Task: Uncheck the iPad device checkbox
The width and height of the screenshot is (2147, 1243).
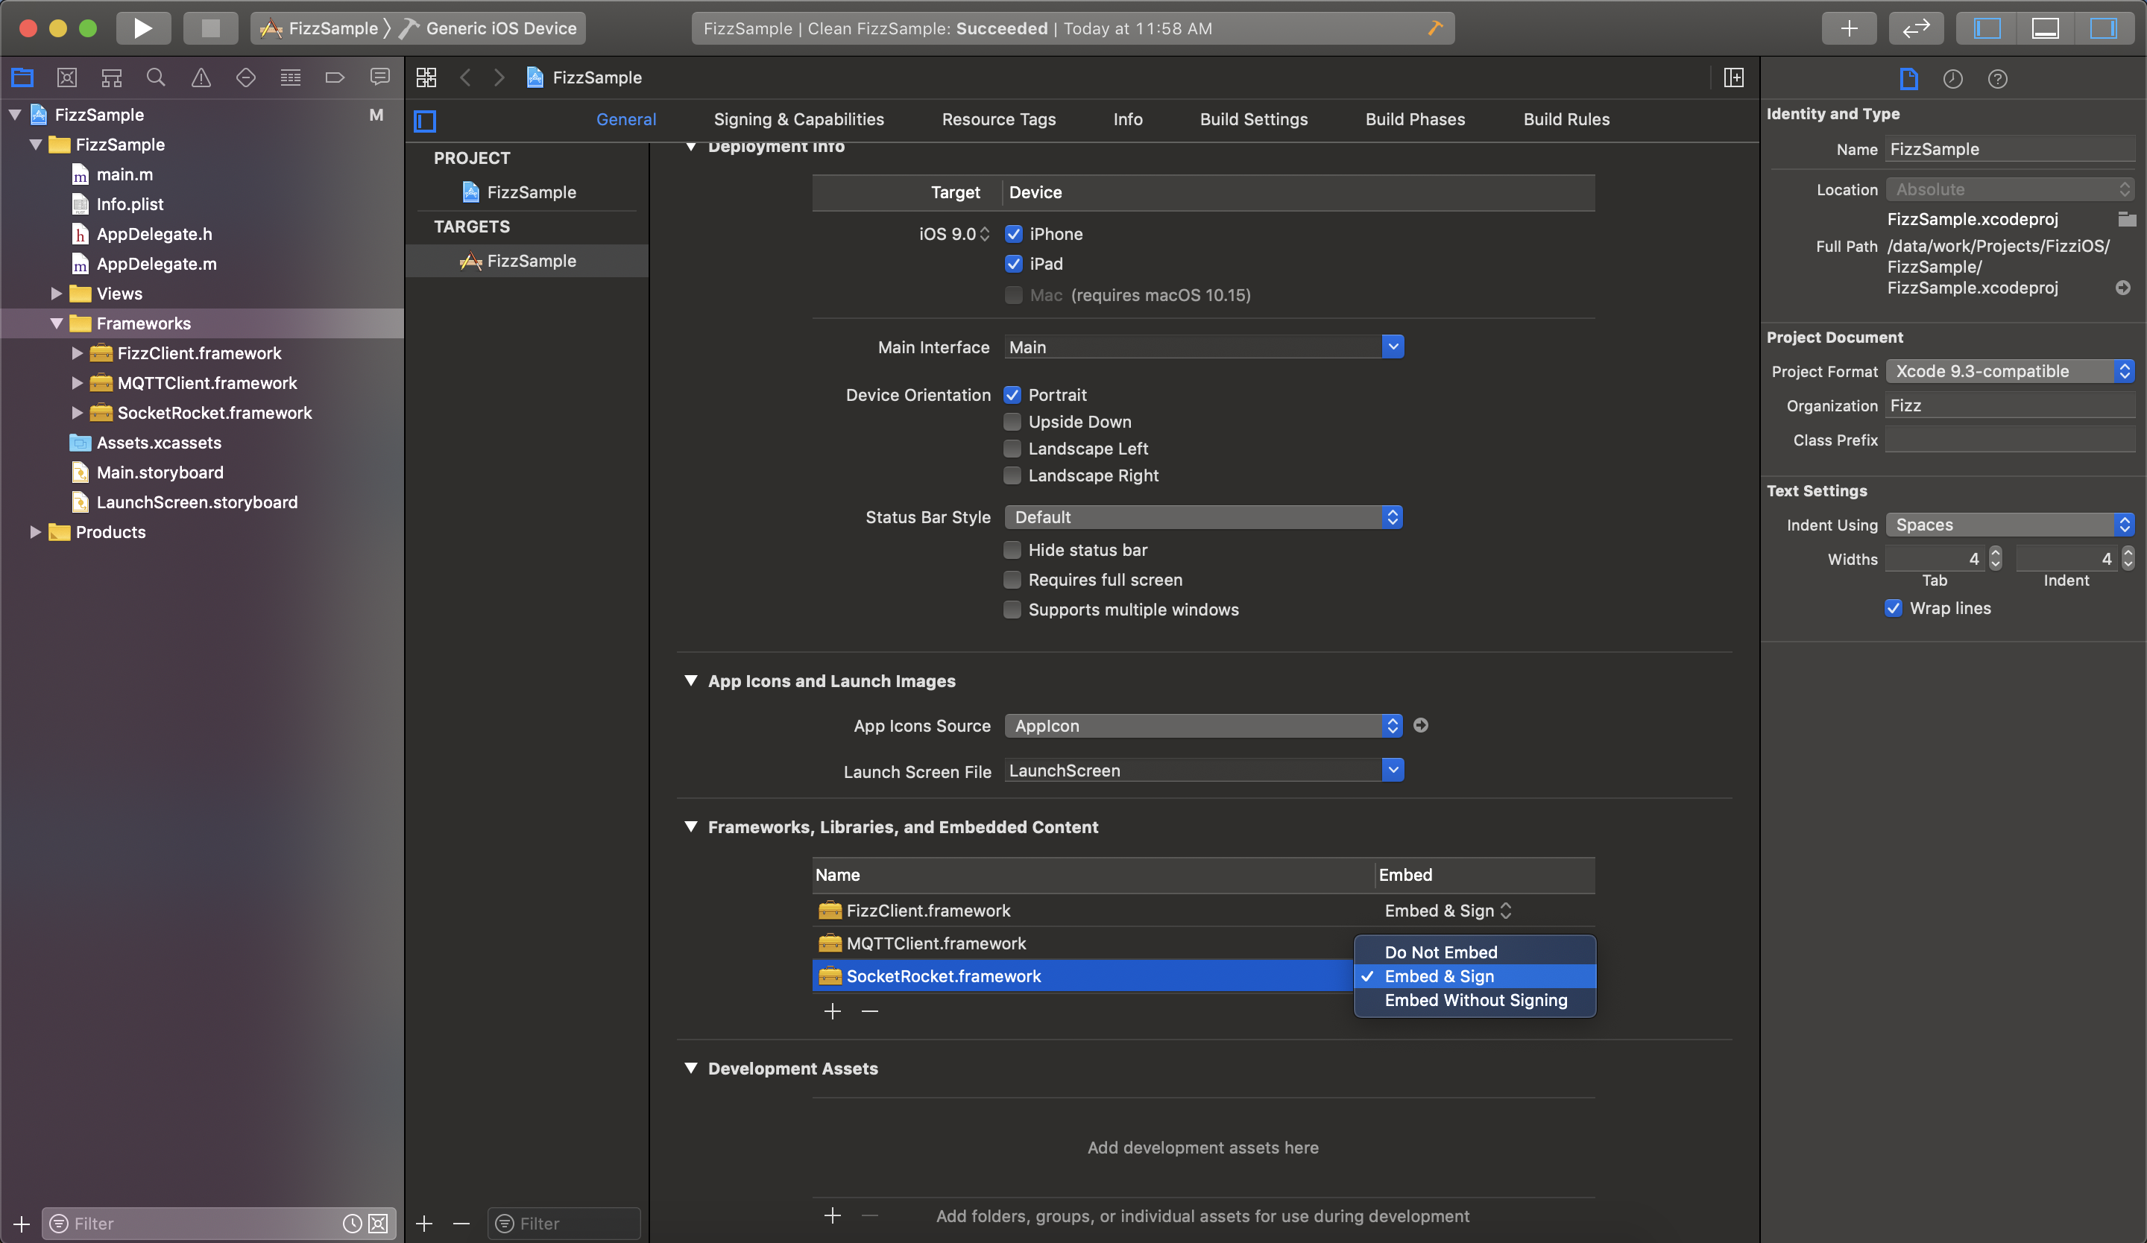Action: pyautogui.click(x=1013, y=264)
